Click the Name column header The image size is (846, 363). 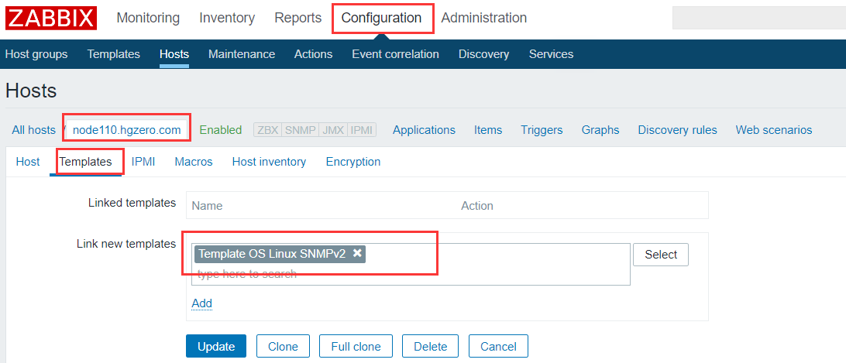tap(207, 206)
